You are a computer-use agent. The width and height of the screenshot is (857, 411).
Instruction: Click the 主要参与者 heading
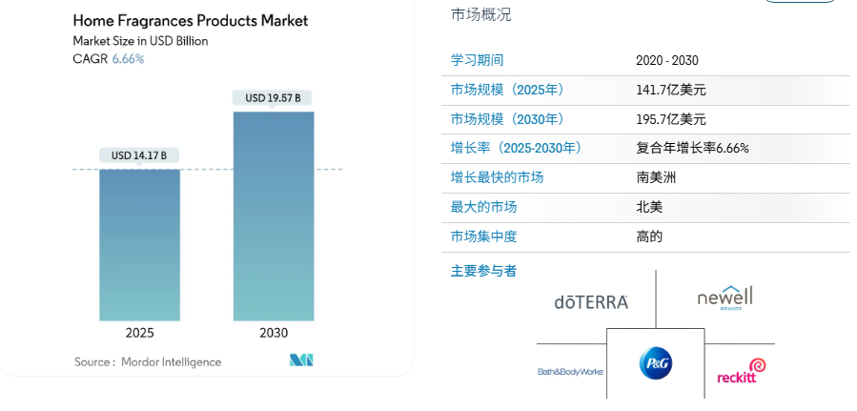point(483,271)
